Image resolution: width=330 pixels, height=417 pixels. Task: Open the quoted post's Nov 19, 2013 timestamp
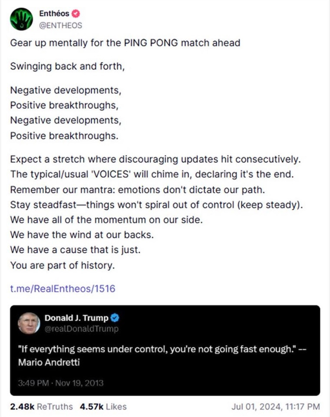click(61, 383)
